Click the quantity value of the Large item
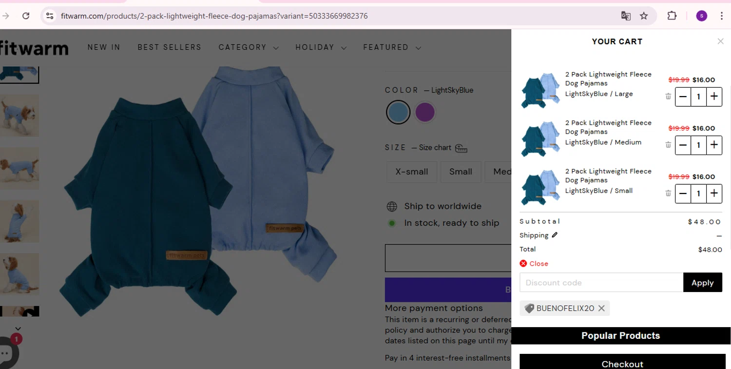The image size is (731, 369). point(698,97)
